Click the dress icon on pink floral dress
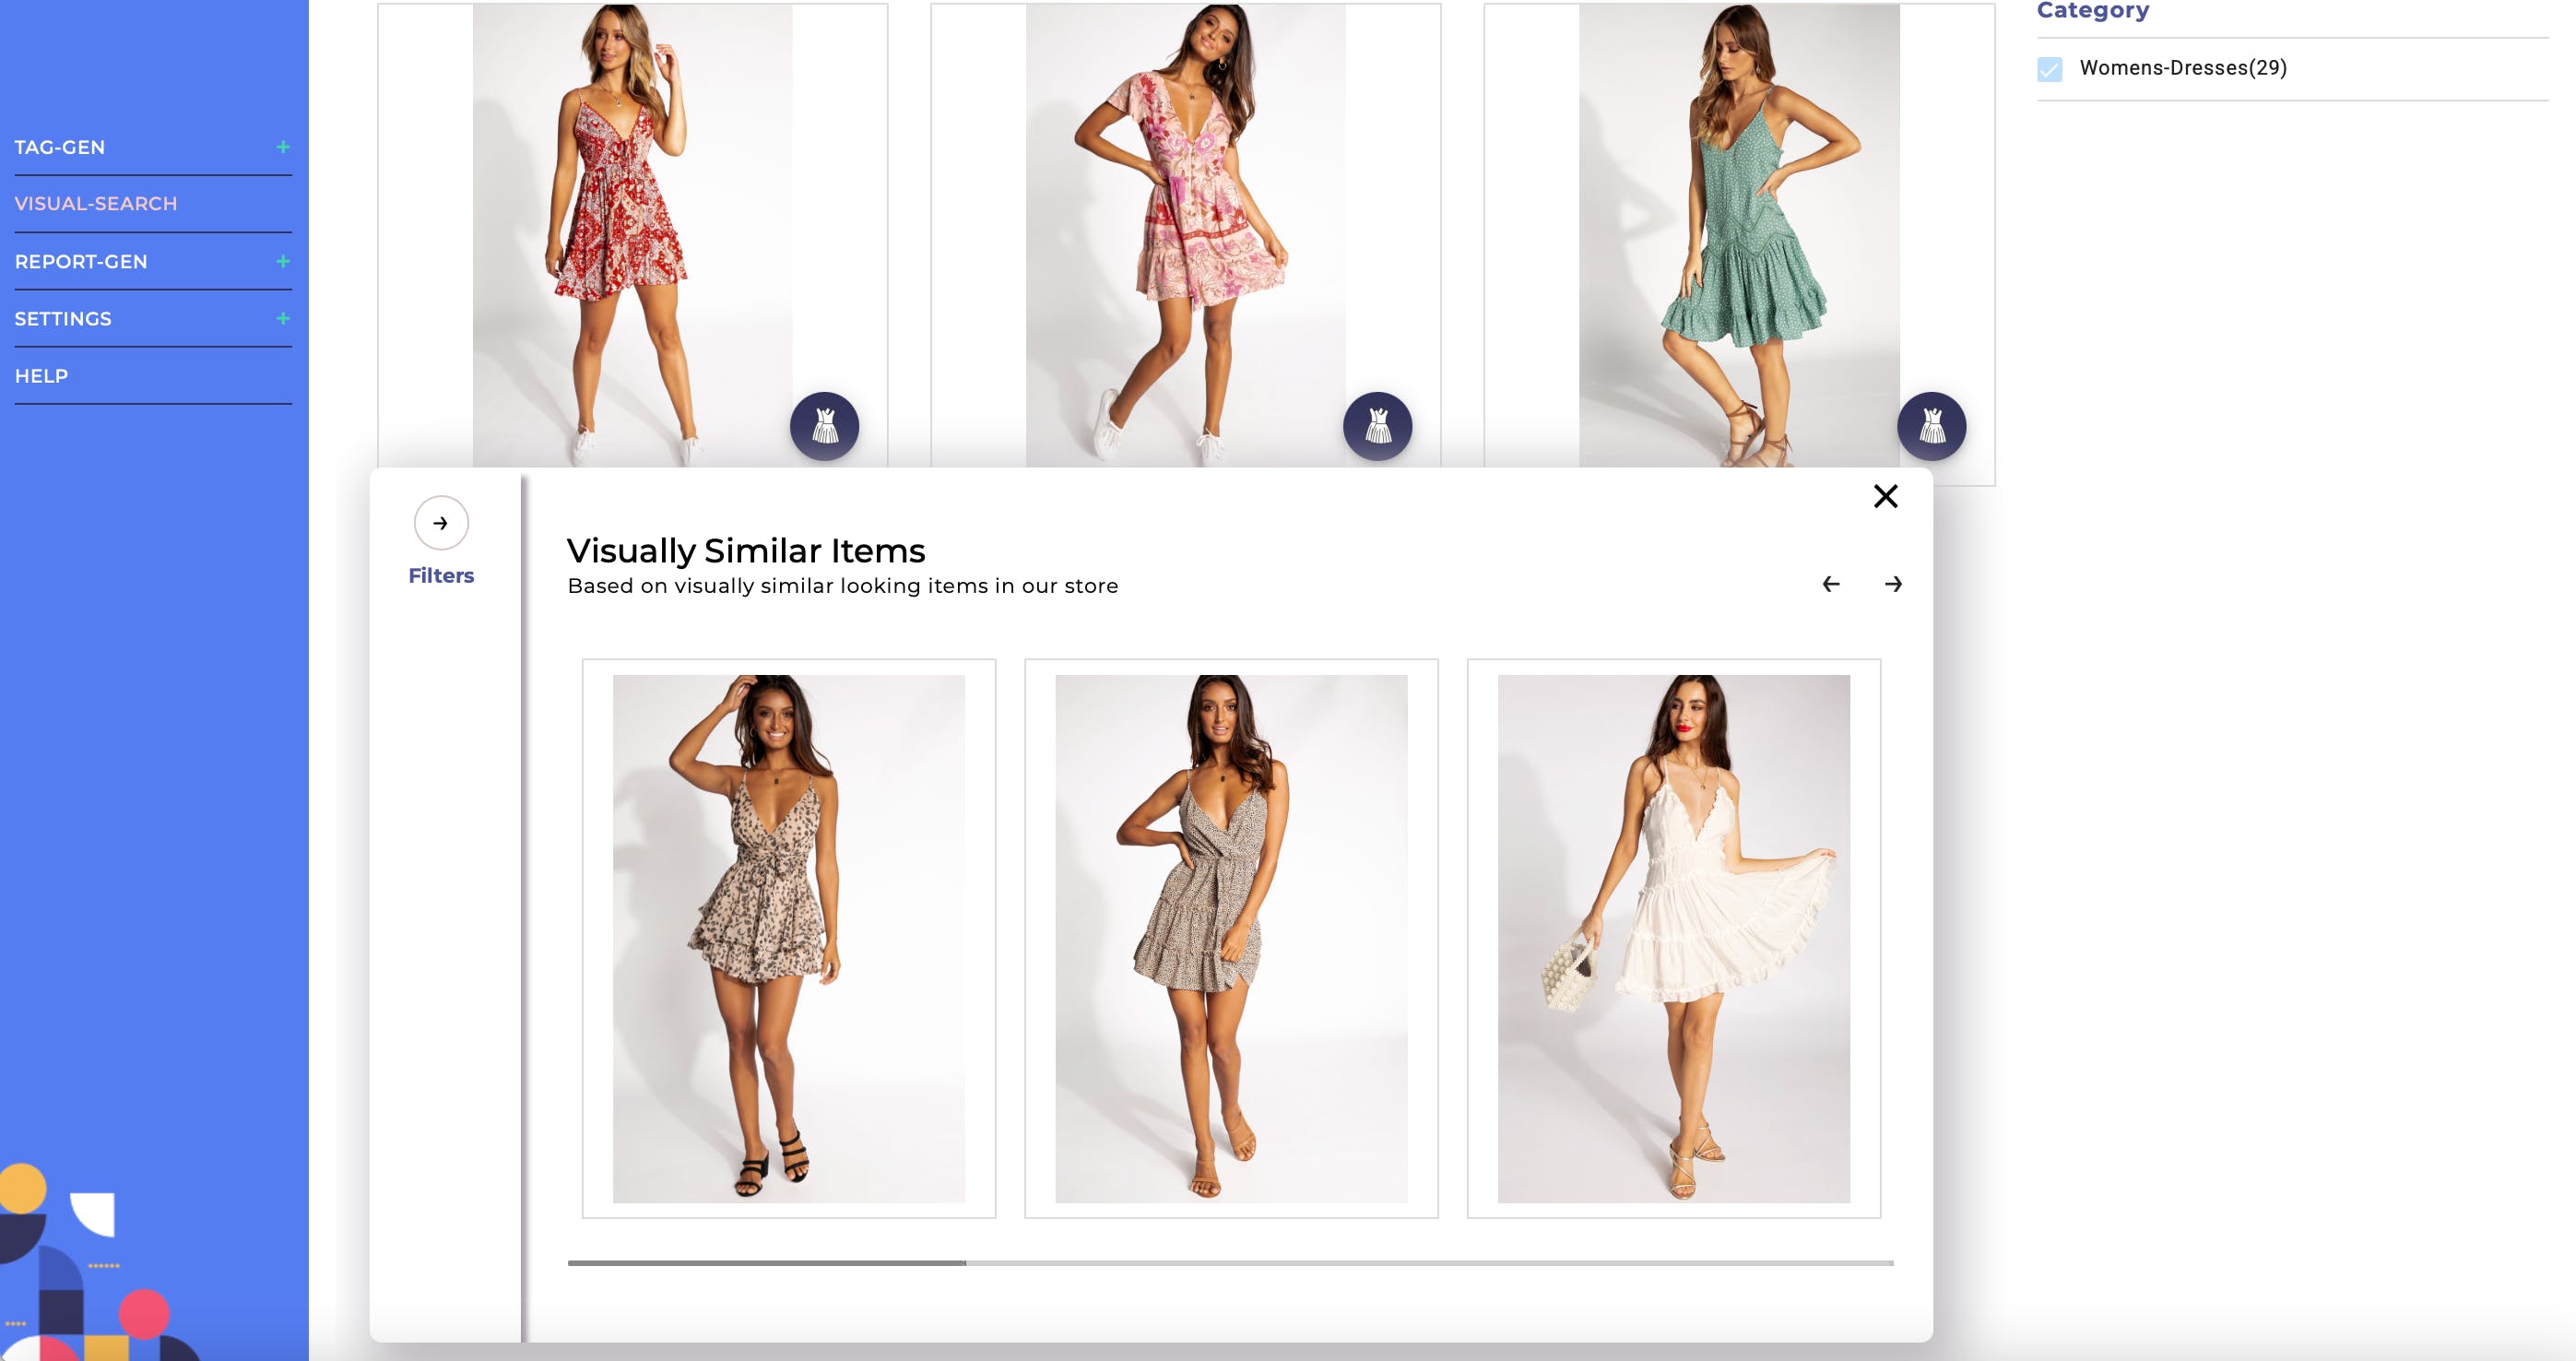Image resolution: width=2576 pixels, height=1361 pixels. click(x=1377, y=426)
